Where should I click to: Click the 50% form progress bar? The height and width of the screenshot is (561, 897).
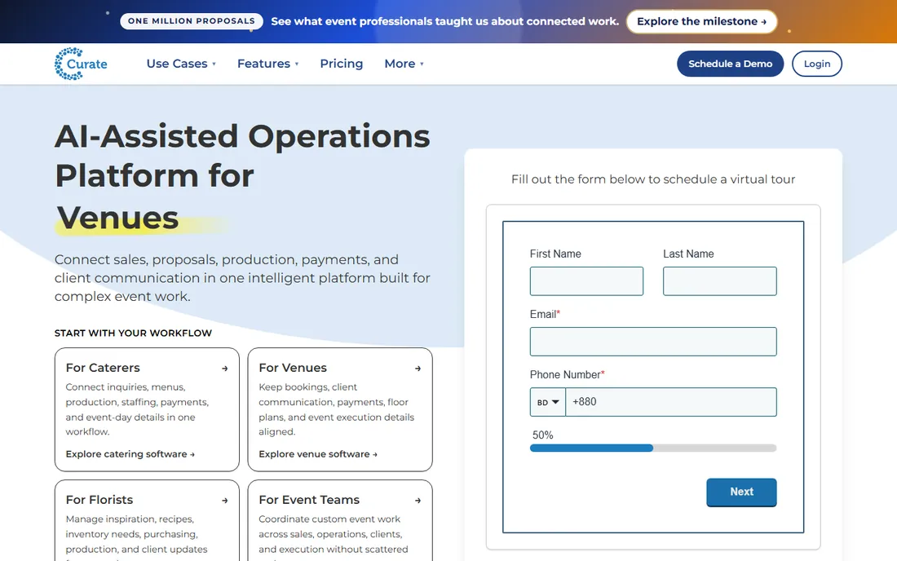click(x=653, y=448)
